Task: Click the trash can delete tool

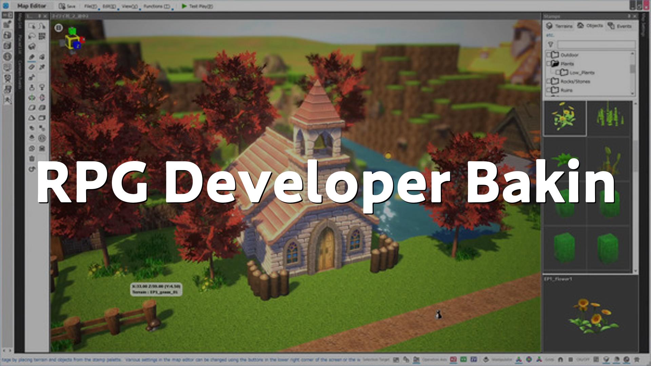Action: (32, 158)
